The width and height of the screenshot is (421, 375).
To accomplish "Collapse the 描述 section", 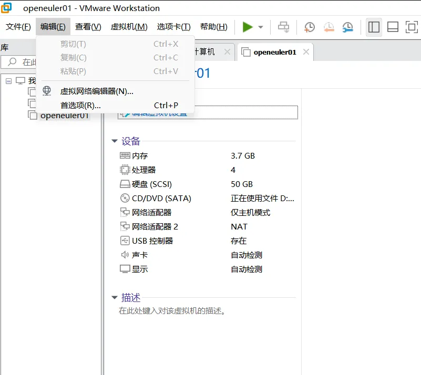I will [115, 297].
